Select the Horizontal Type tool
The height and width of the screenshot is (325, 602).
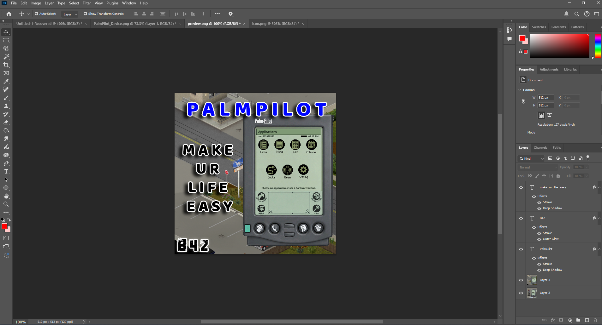(x=6, y=171)
